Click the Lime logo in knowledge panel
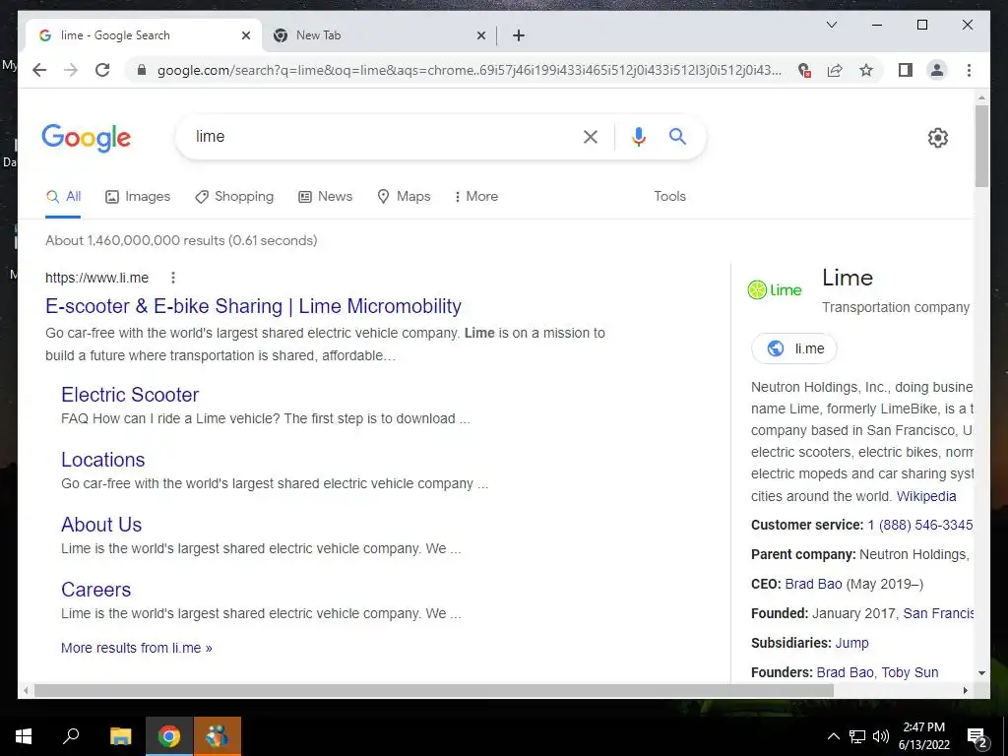 [775, 290]
